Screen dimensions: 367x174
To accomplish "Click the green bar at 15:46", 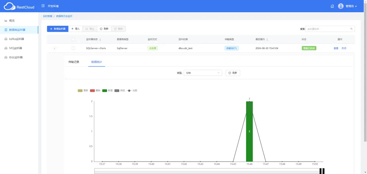I will click(249, 132).
